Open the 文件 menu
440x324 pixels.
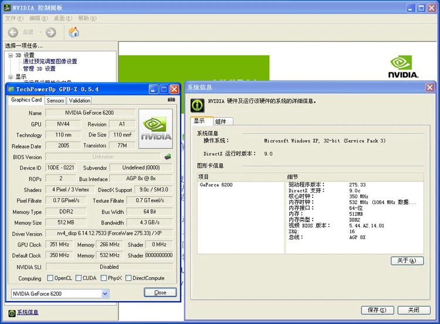pos(14,19)
